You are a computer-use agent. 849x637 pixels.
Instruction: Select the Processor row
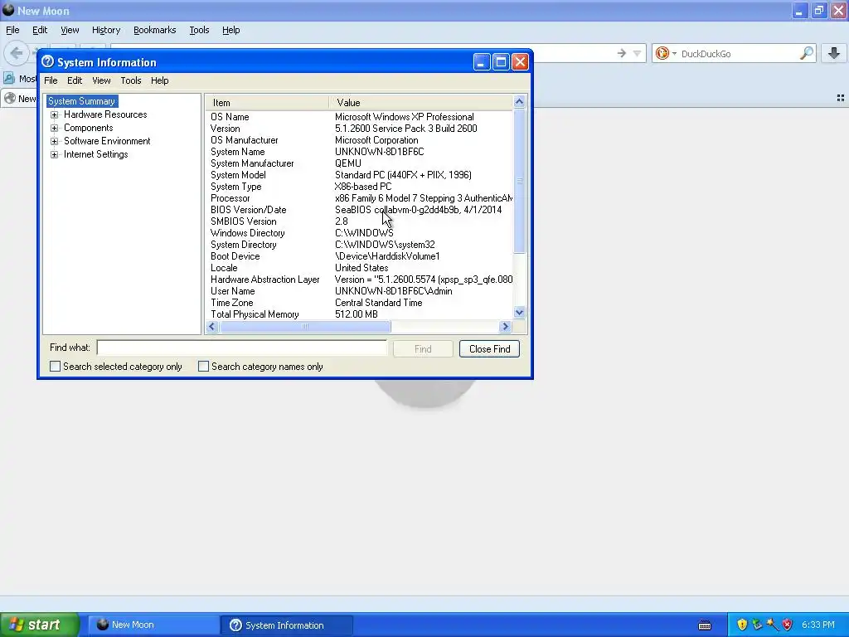pyautogui.click(x=359, y=198)
